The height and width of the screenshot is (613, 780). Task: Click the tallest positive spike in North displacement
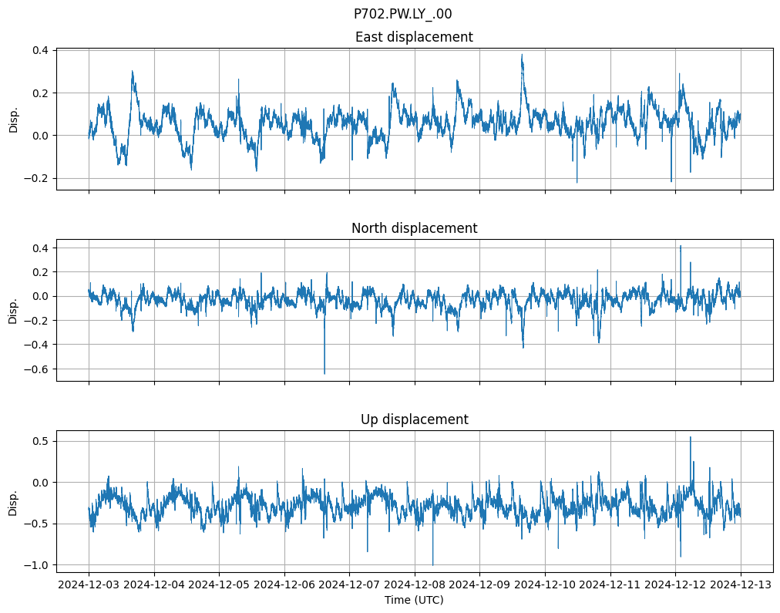(680, 246)
